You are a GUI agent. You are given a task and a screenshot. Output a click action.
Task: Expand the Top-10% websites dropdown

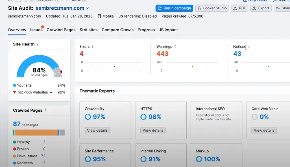click(x=51, y=92)
